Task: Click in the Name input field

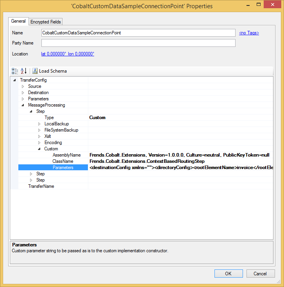Action: [138, 33]
